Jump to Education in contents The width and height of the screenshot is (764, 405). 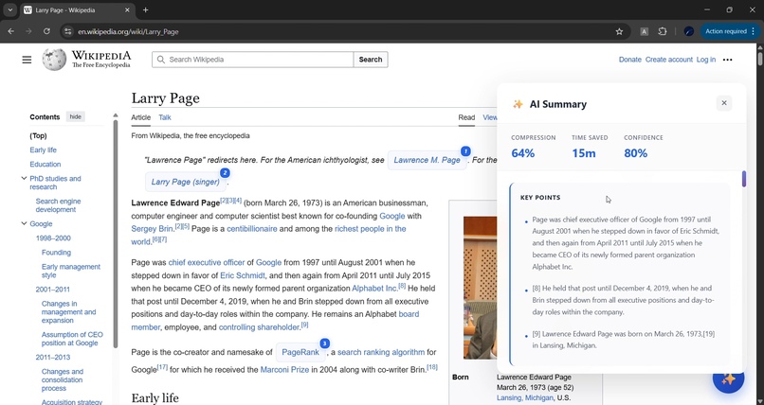tap(45, 165)
